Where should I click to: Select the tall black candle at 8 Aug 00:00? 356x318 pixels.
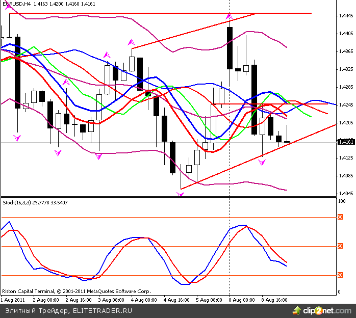pyautogui.click(x=230, y=48)
